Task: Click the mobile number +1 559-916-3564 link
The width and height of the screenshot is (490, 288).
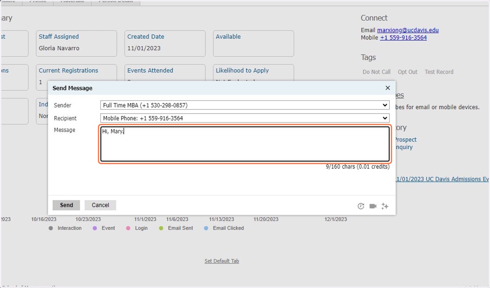Action: [403, 38]
